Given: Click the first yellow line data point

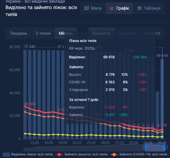Looking at the screenshot, I should click(x=25, y=134).
